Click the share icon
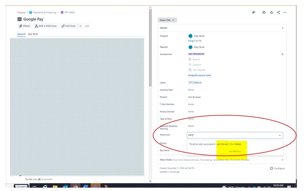304x191 pixels. pyautogui.click(x=278, y=12)
